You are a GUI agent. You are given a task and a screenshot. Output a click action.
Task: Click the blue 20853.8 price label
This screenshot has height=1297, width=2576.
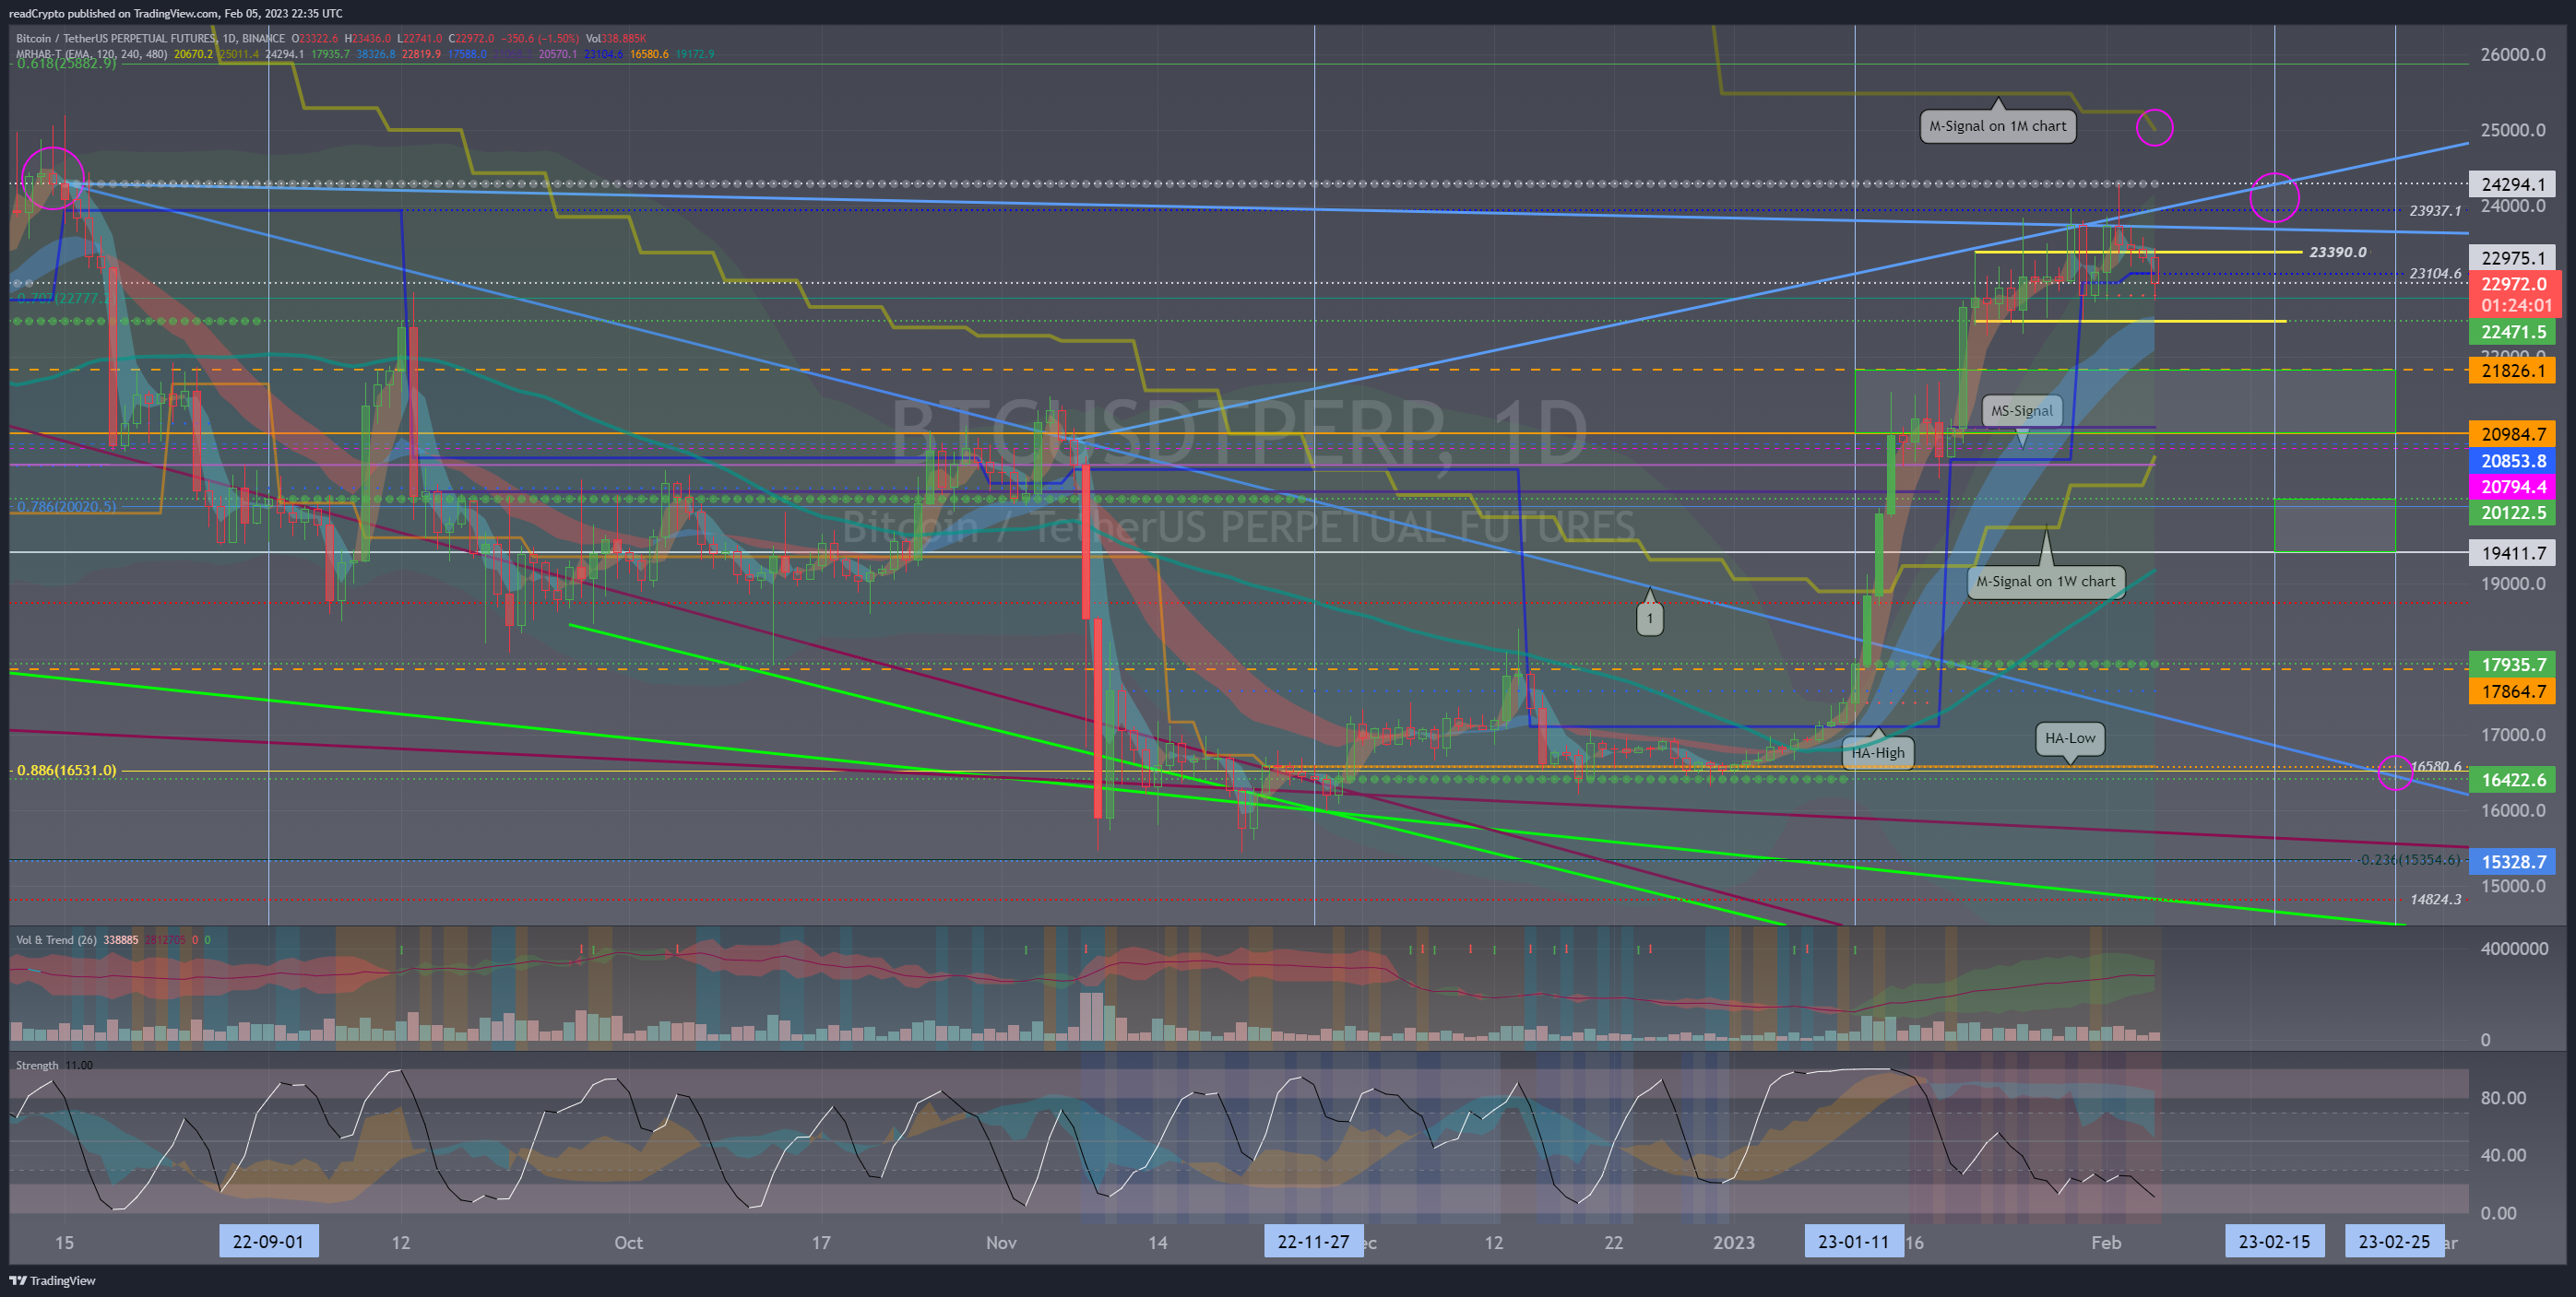[x=2512, y=461]
